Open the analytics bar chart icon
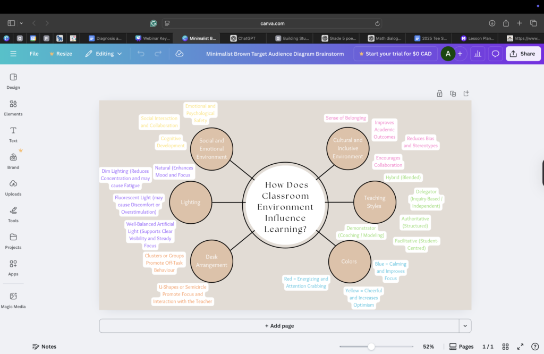The height and width of the screenshot is (354, 544). 477,54
